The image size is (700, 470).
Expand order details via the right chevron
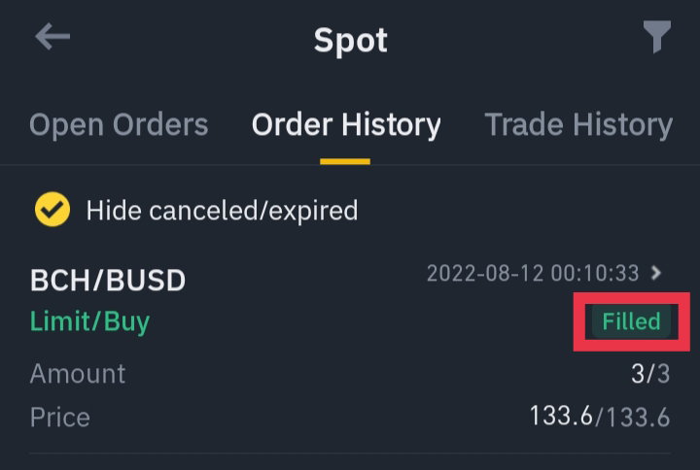(x=656, y=273)
